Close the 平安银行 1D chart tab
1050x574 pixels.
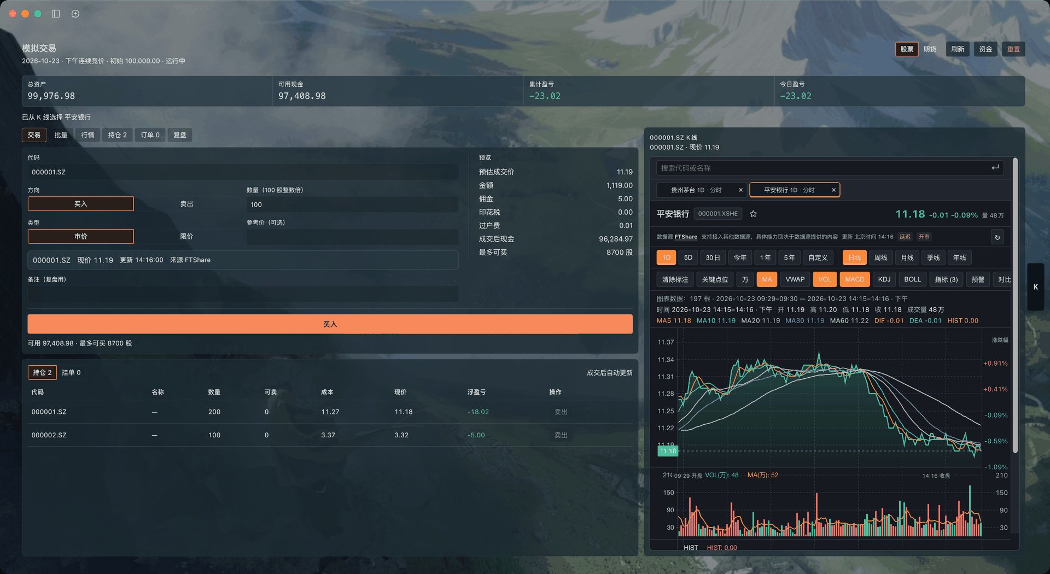[833, 190]
